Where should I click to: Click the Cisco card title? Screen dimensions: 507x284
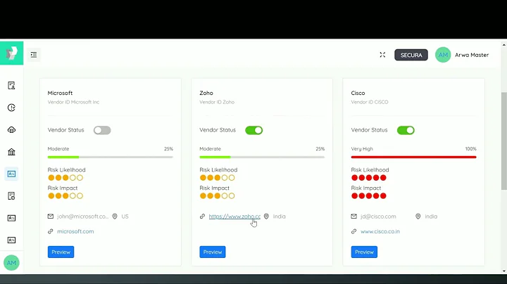point(358,93)
